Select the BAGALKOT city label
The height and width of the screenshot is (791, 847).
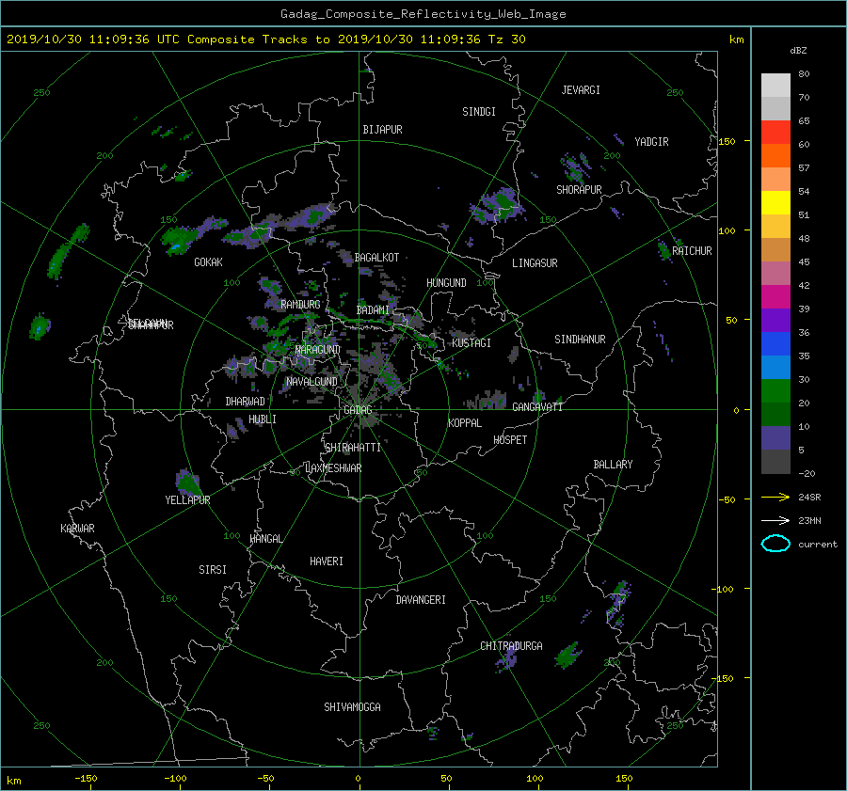(x=376, y=258)
